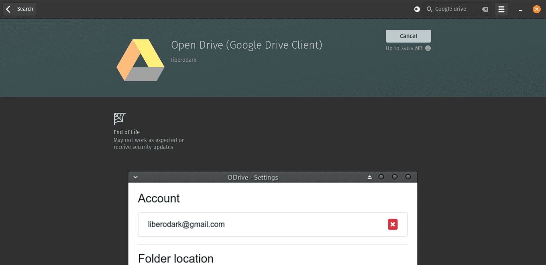This screenshot has width=546, height=265.
Task: Click 'May not work as expected' description
Action: click(149, 144)
